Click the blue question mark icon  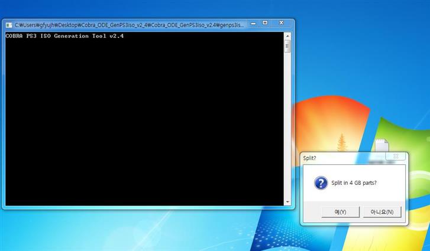321,183
